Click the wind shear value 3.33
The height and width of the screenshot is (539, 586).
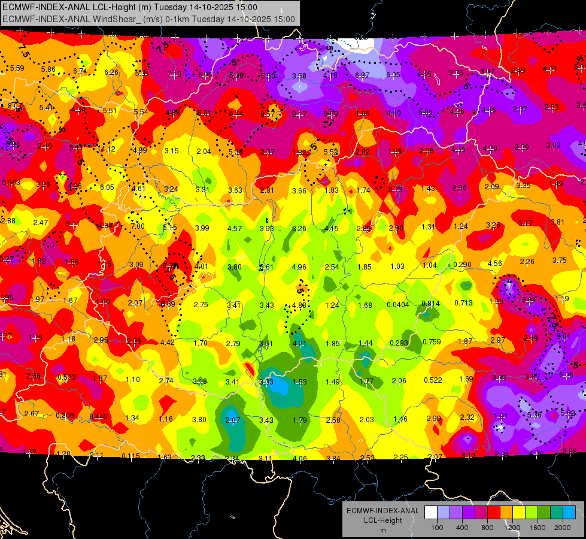pyautogui.click(x=266, y=382)
